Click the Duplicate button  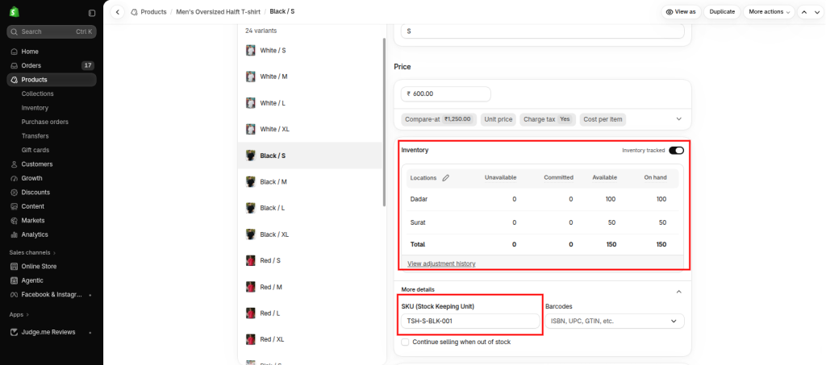[722, 11]
